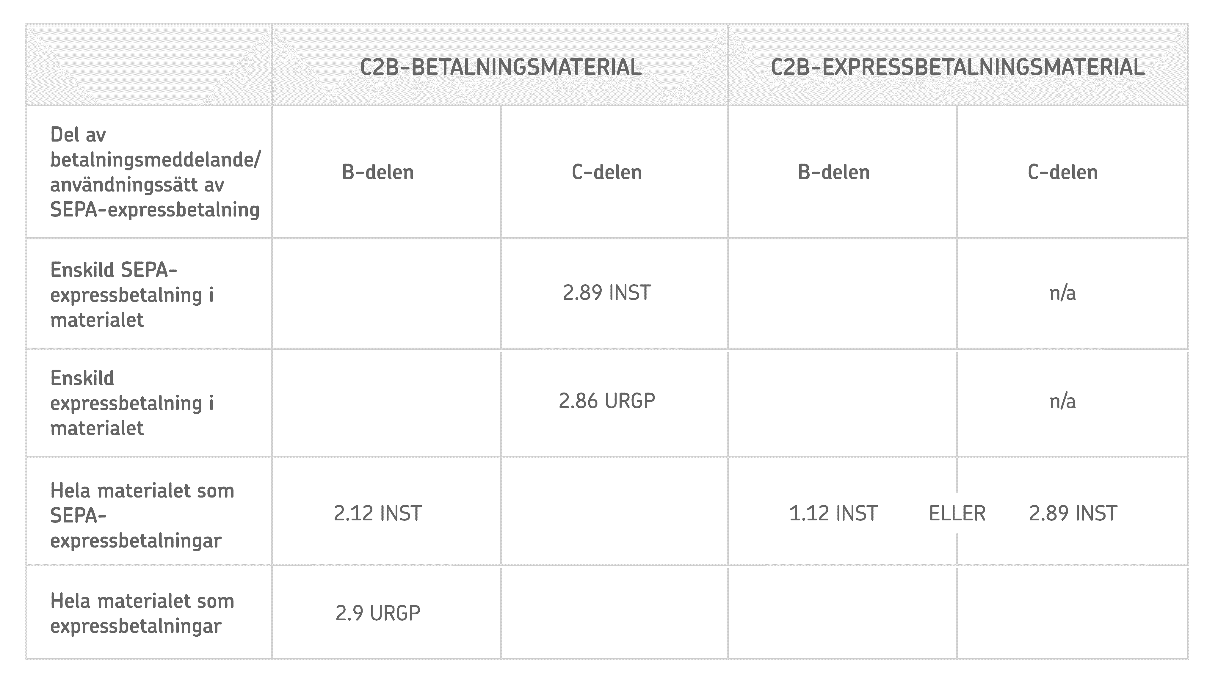Click the word ELLER
This screenshot has height=689, width=1218.
(957, 514)
